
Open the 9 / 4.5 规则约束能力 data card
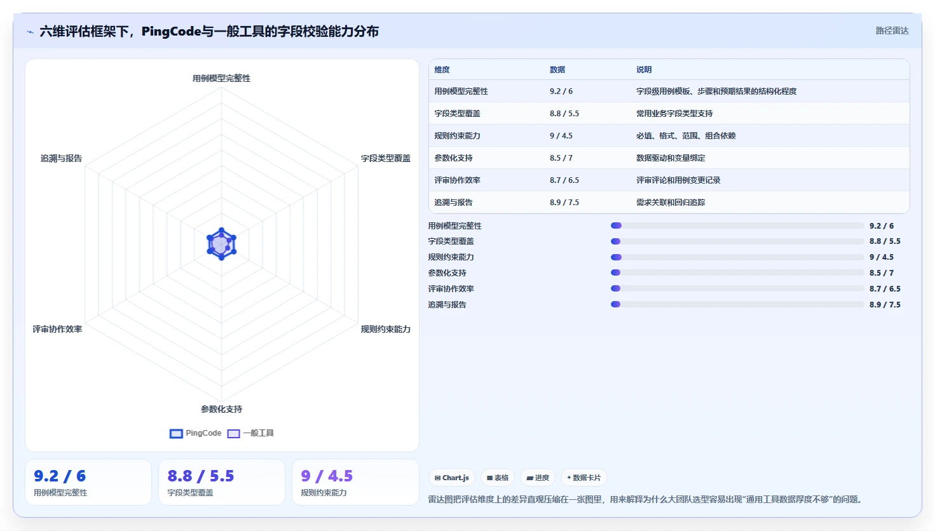click(355, 482)
